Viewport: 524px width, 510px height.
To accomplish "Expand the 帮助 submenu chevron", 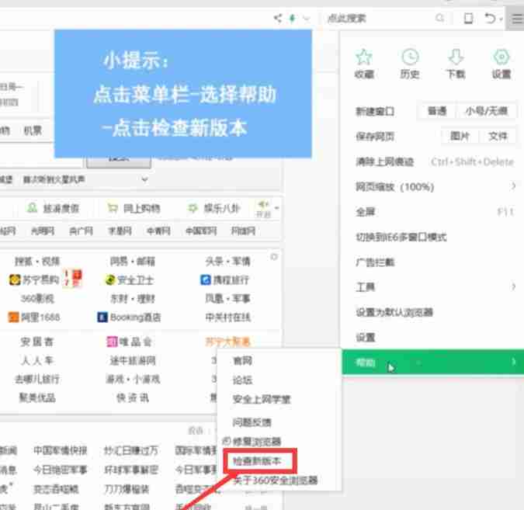I will 514,362.
